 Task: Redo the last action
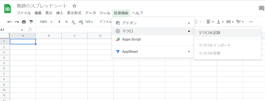[17, 22]
